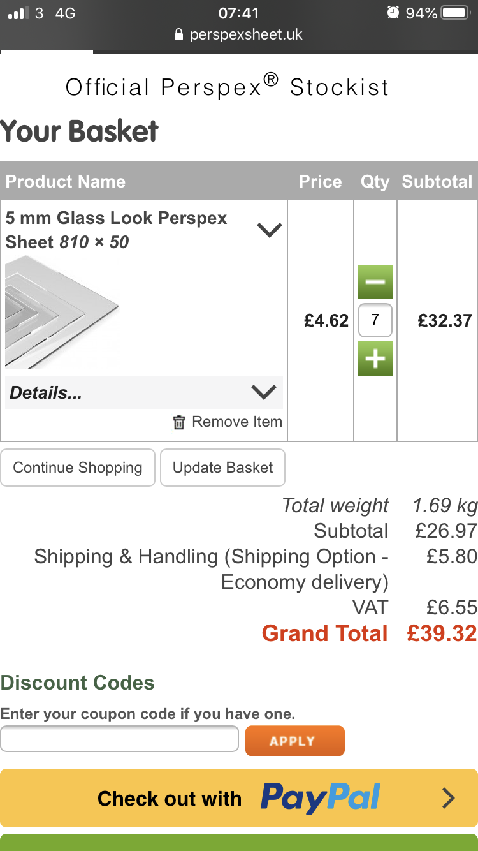This screenshot has width=478, height=851.
Task: Expand the Details section chevron
Action: [263, 392]
